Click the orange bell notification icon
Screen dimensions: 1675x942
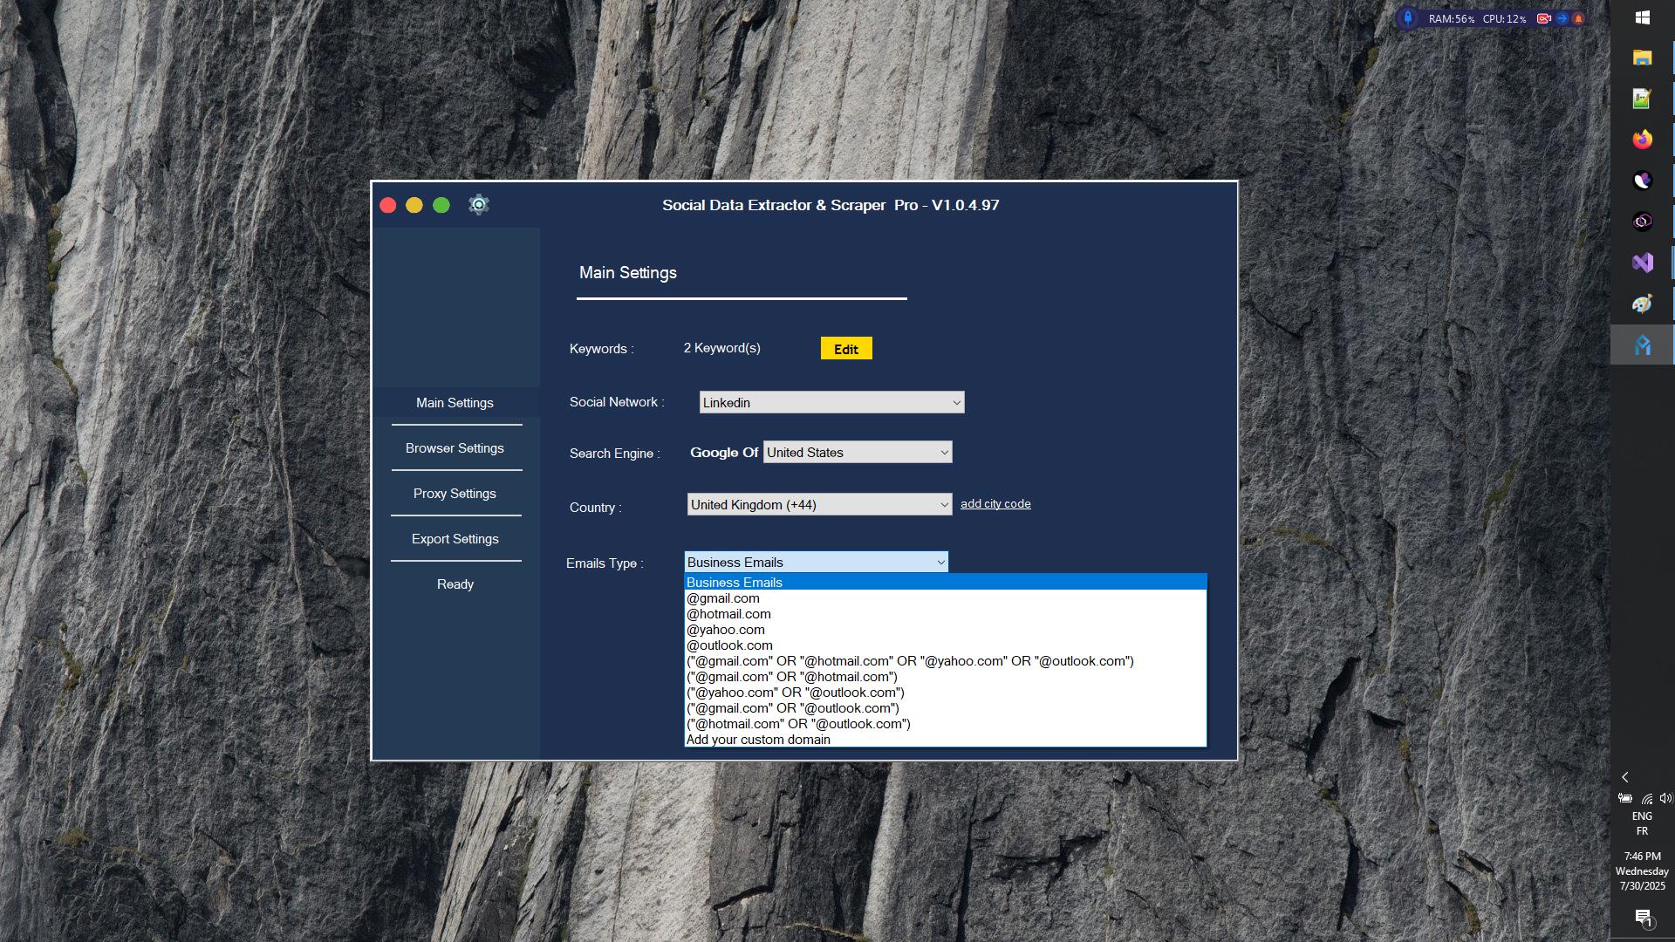[1578, 18]
